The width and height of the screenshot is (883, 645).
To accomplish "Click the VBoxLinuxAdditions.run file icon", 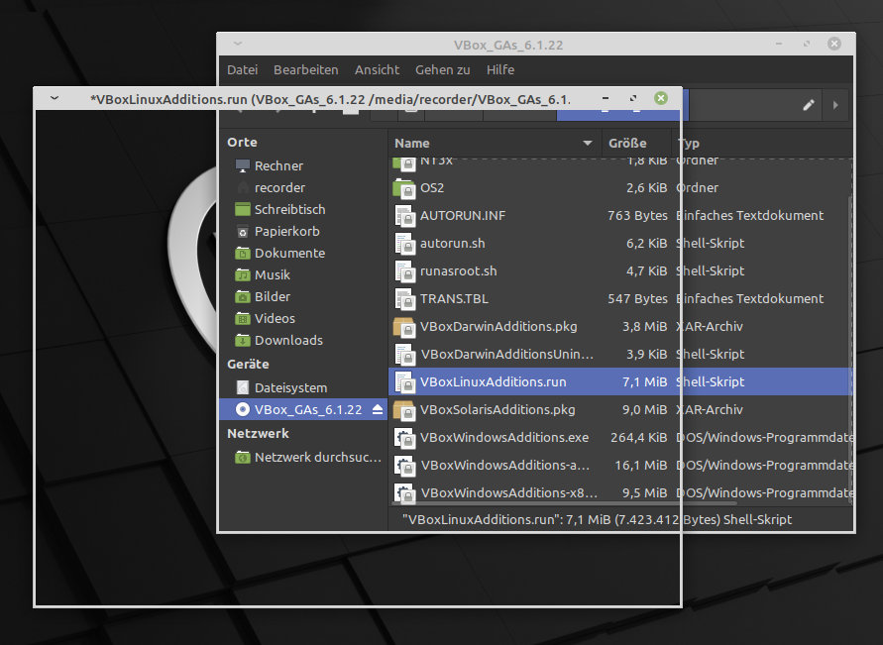I will coord(404,382).
